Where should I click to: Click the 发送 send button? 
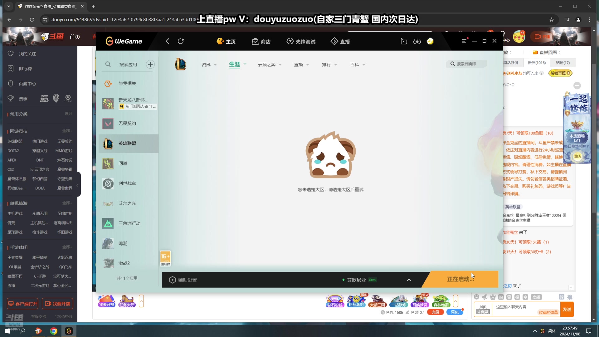pyautogui.click(x=567, y=310)
